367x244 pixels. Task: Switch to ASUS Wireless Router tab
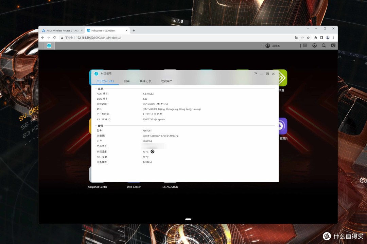(x=62, y=30)
